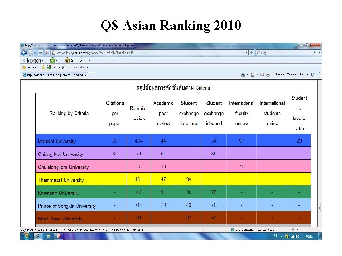Click the Recruiter review column header
The width and height of the screenshot is (342, 256).
[139, 113]
